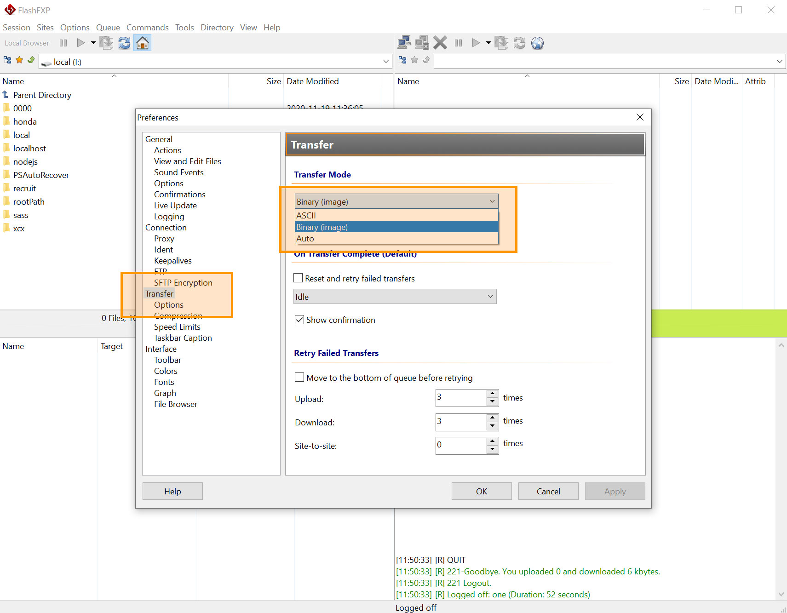Open the Commands menu
787x613 pixels.
click(x=147, y=28)
